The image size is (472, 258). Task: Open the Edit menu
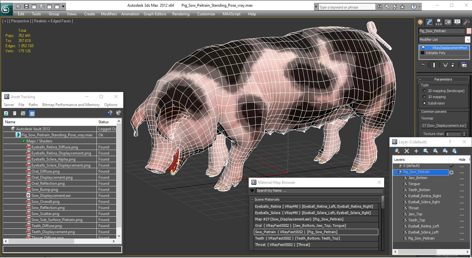(21, 14)
